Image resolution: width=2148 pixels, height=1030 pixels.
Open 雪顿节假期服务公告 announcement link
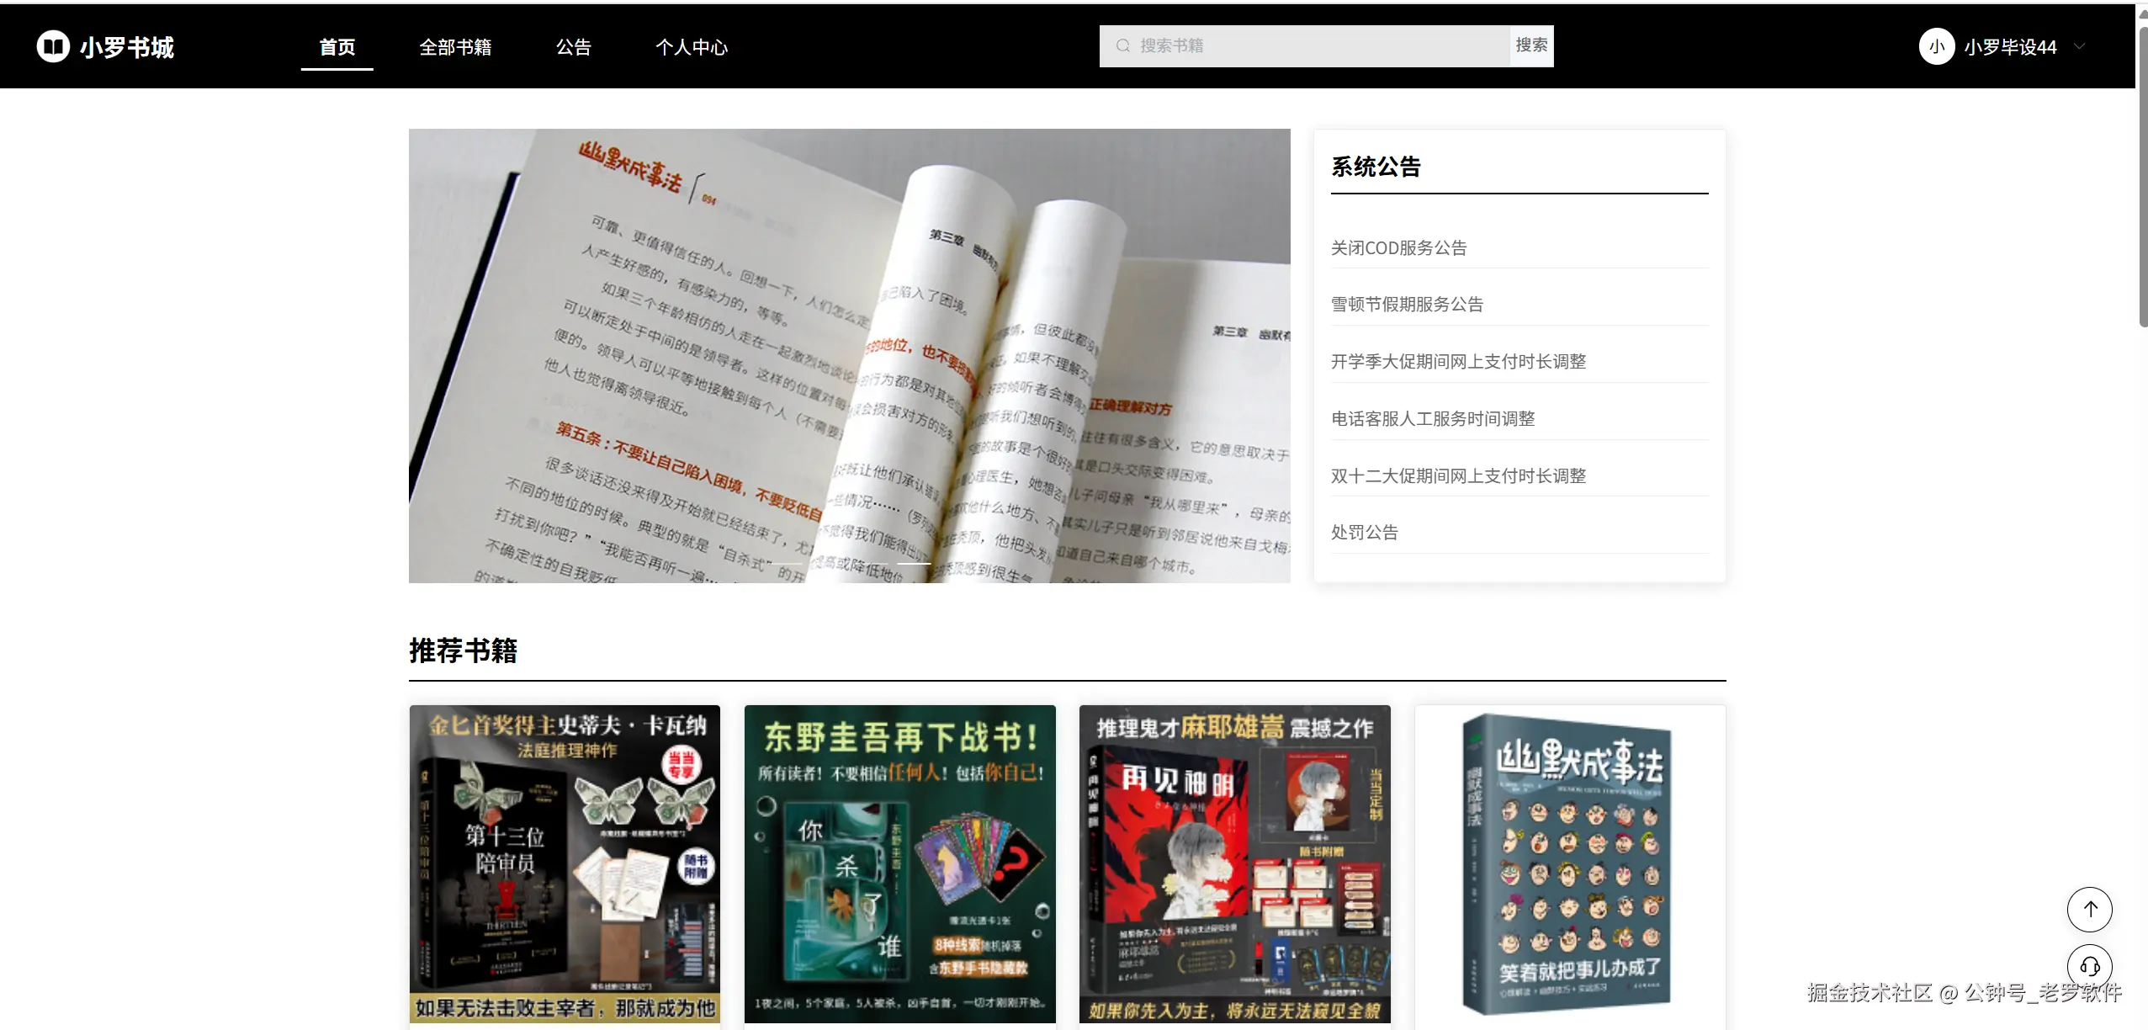click(1407, 305)
